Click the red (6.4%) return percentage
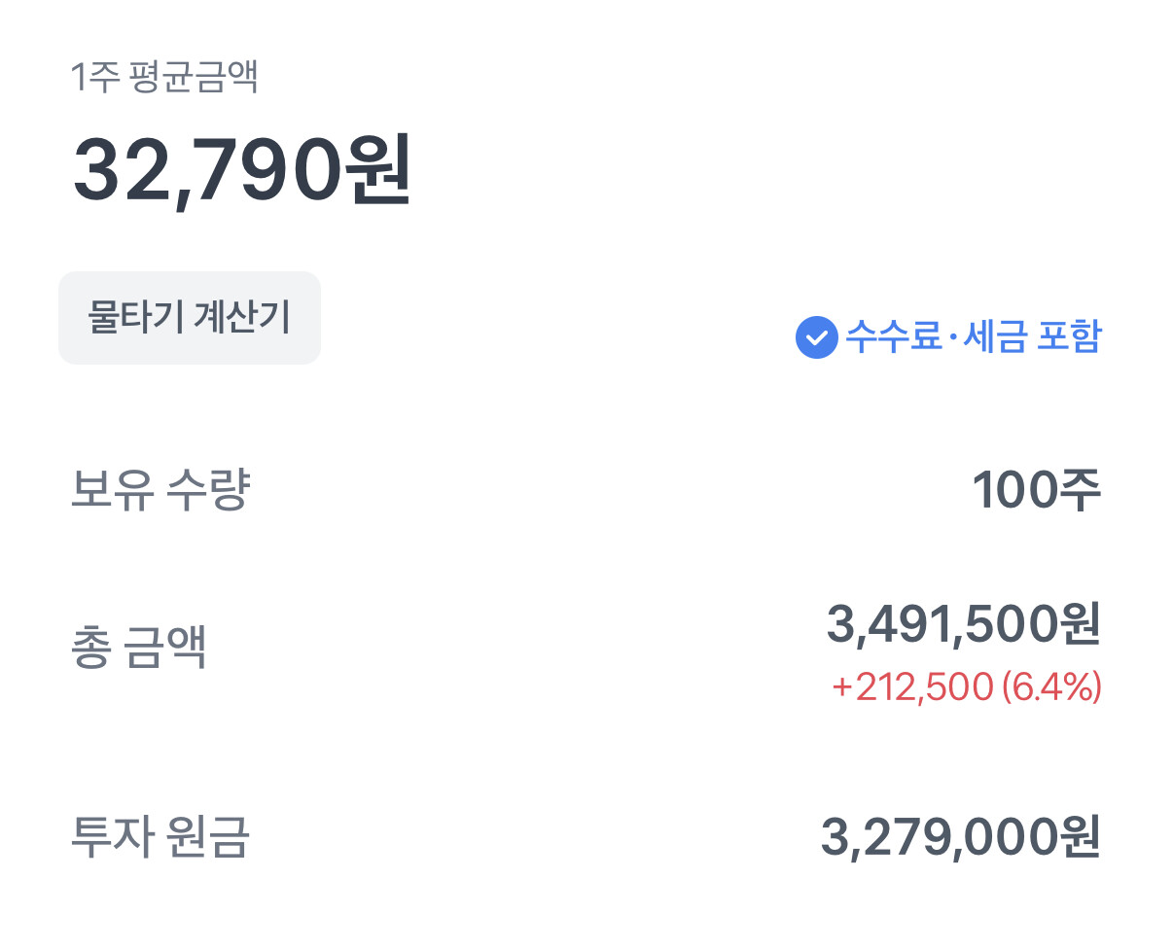This screenshot has height=949, width=1173. click(x=1051, y=687)
